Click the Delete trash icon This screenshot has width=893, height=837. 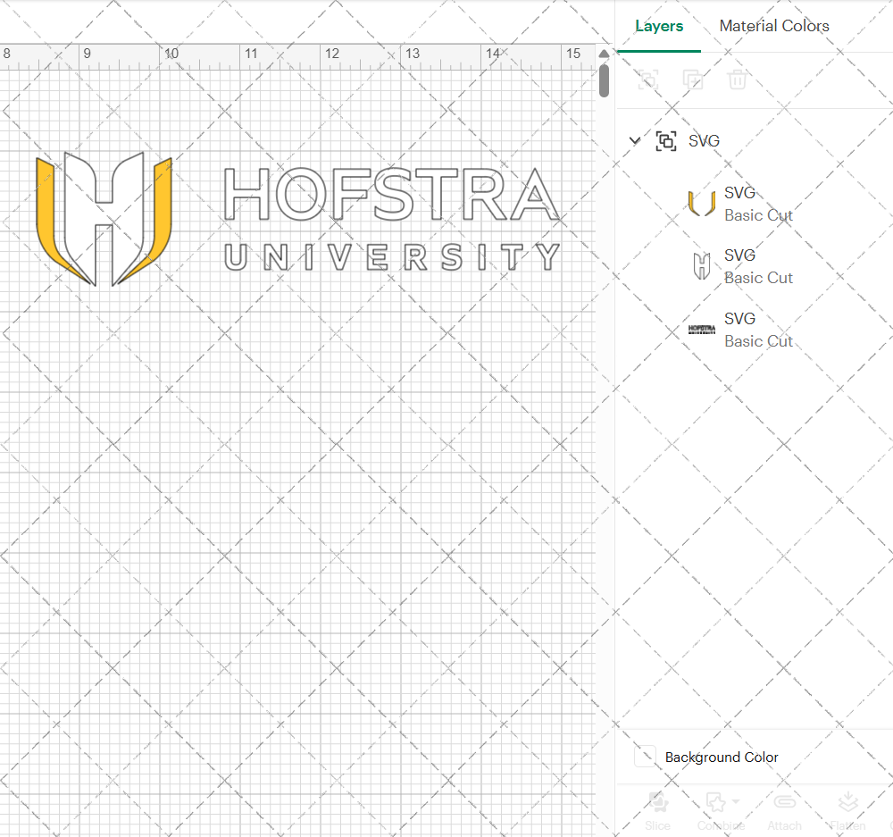point(737,80)
